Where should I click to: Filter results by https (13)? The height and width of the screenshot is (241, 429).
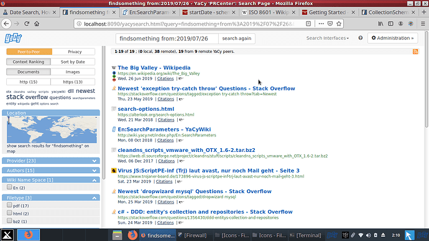(x=73, y=82)
